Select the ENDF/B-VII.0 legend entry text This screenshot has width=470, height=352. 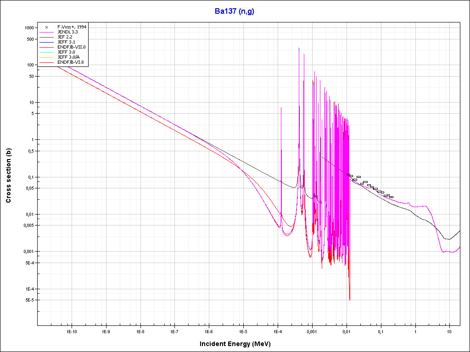71,47
